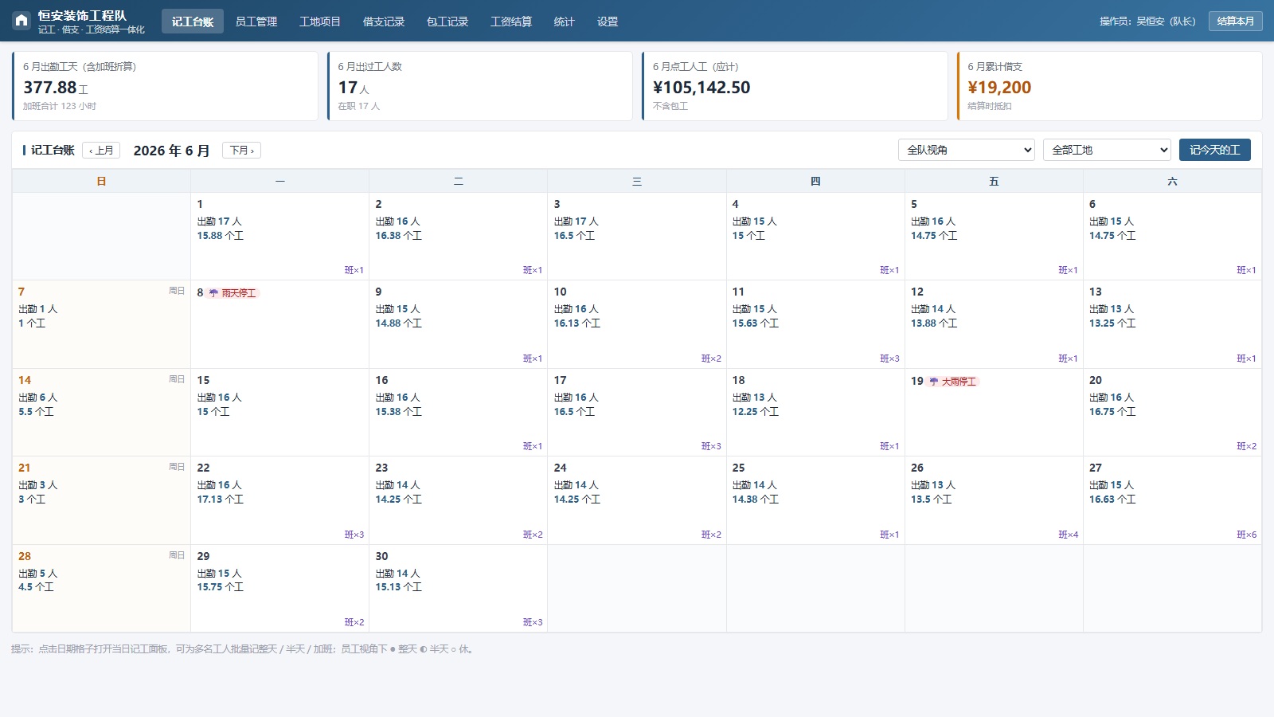The image size is (1274, 717).
Task: Open the 借支记录 tab
Action: click(384, 22)
